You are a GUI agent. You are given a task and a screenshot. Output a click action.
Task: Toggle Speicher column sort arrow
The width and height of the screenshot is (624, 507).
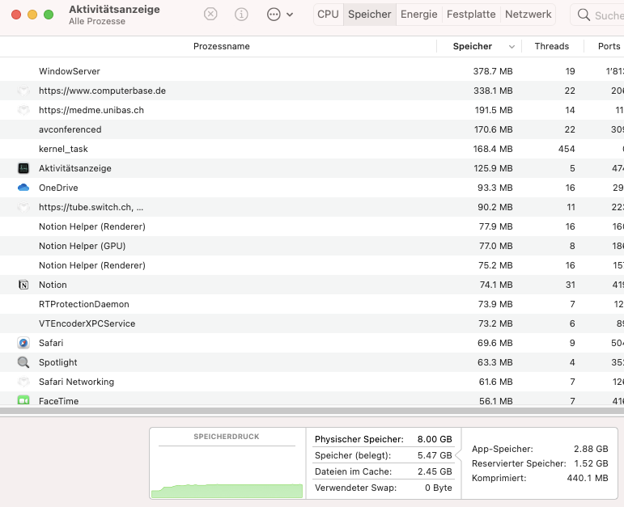click(512, 47)
